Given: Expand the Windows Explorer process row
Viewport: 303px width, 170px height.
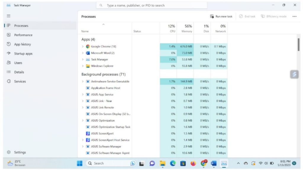Looking at the screenshot, I should pos(83,66).
